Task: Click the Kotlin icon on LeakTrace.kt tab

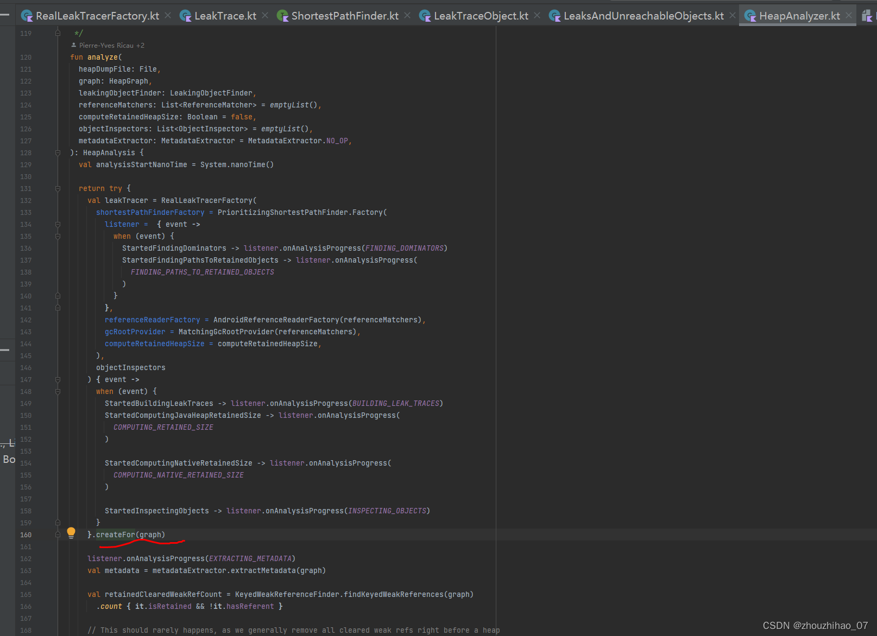Action: pyautogui.click(x=185, y=16)
